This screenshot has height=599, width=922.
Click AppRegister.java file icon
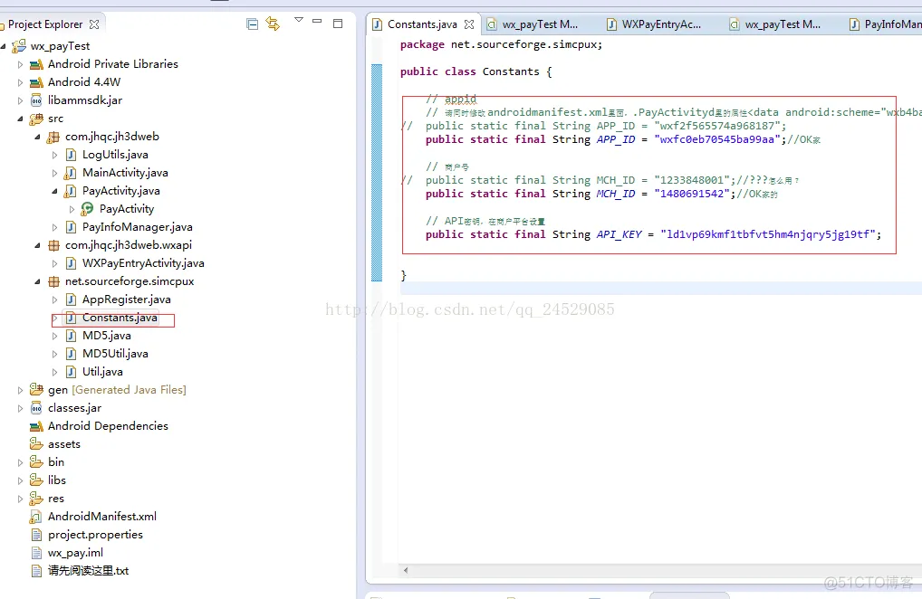(x=71, y=299)
